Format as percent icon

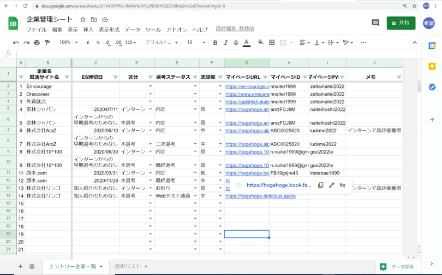point(98,43)
